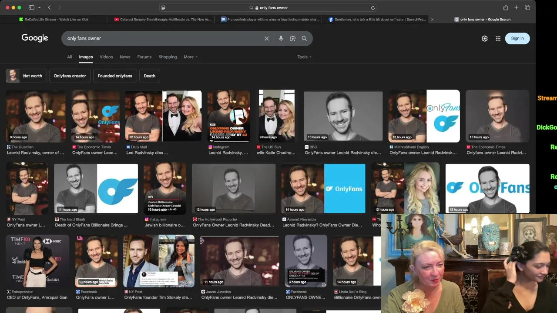Click NY Post favicon under crossed-arms photo
The image size is (557, 313).
click(x=9, y=220)
